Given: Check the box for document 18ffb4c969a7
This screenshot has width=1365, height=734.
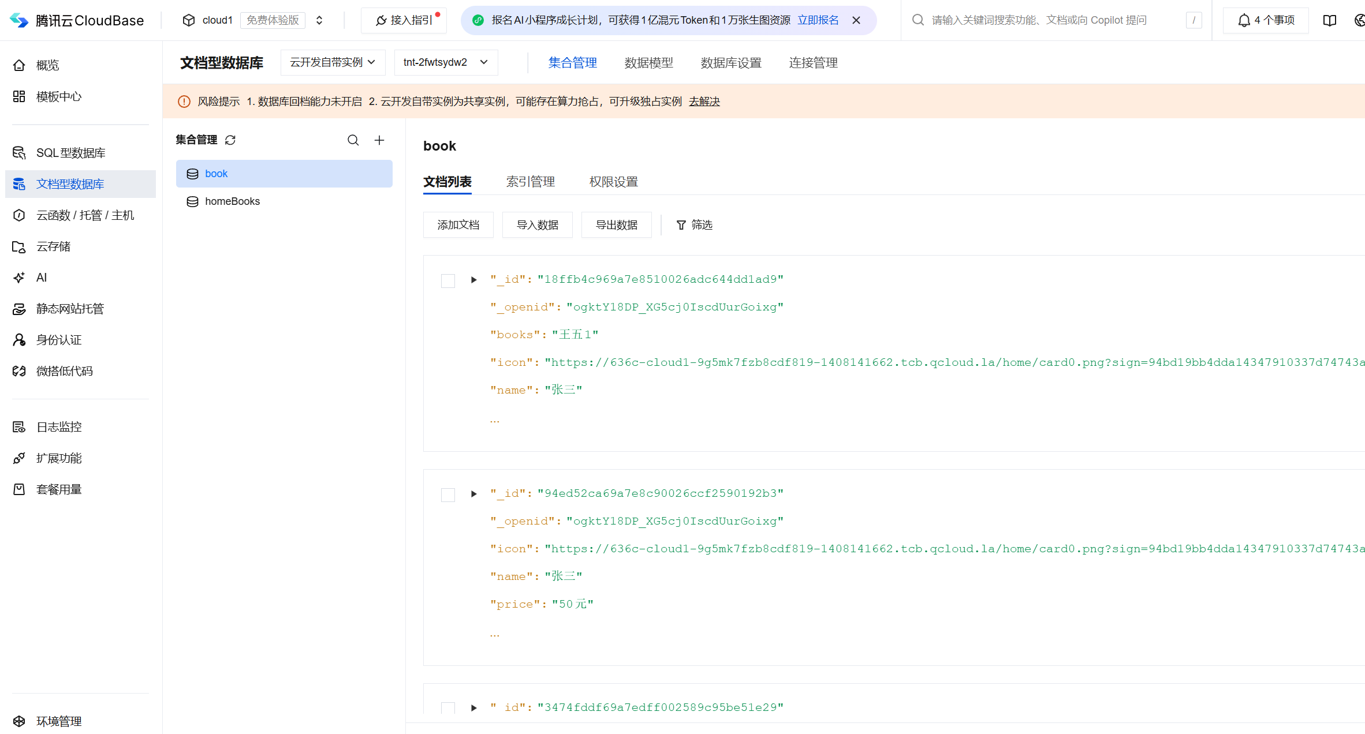Looking at the screenshot, I should pyautogui.click(x=448, y=281).
